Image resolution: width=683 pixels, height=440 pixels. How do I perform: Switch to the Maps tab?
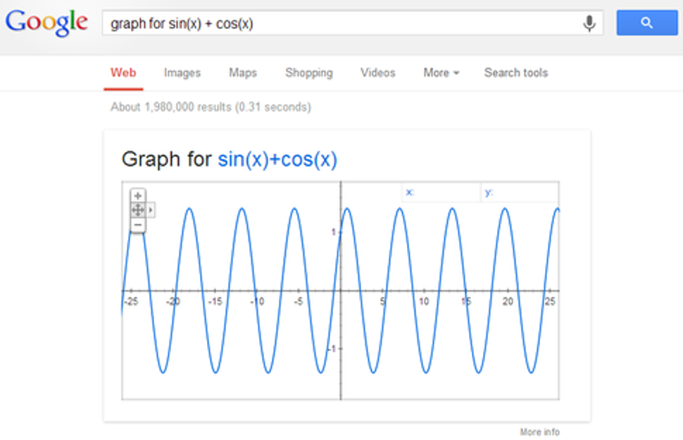243,72
